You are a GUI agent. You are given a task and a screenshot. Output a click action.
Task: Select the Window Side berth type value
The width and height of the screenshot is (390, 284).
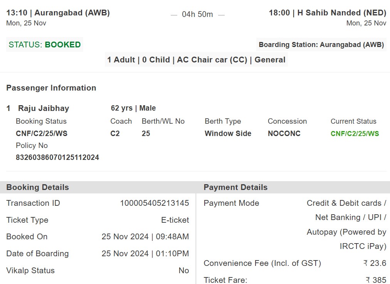click(x=228, y=134)
